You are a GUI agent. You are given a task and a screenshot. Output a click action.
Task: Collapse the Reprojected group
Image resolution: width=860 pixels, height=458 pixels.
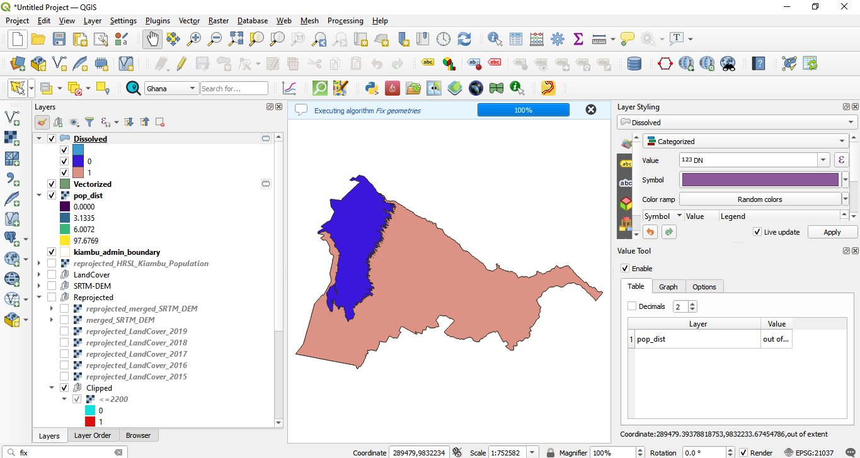coord(39,298)
